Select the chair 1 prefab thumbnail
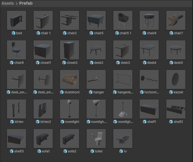This screenshot has width=193, height=162. pyautogui.click(x=43, y=20)
